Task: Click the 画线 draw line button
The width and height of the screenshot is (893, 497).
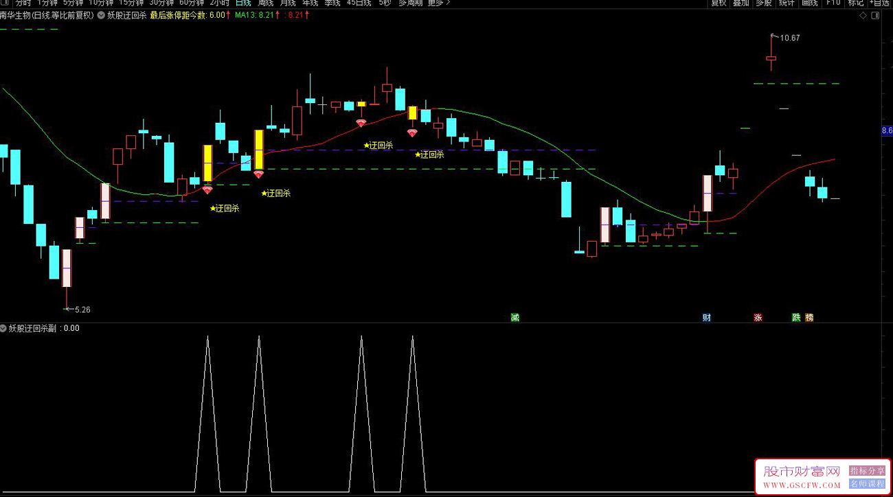Action: click(x=810, y=3)
